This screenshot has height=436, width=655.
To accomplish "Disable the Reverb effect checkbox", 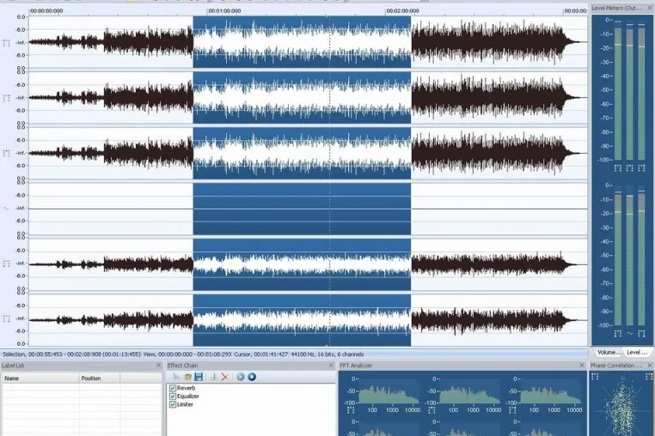I will pyautogui.click(x=173, y=388).
